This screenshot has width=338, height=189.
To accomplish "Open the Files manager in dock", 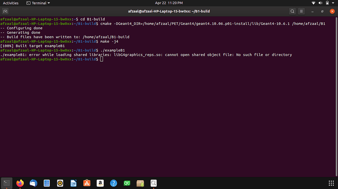I will [x=47, y=183].
